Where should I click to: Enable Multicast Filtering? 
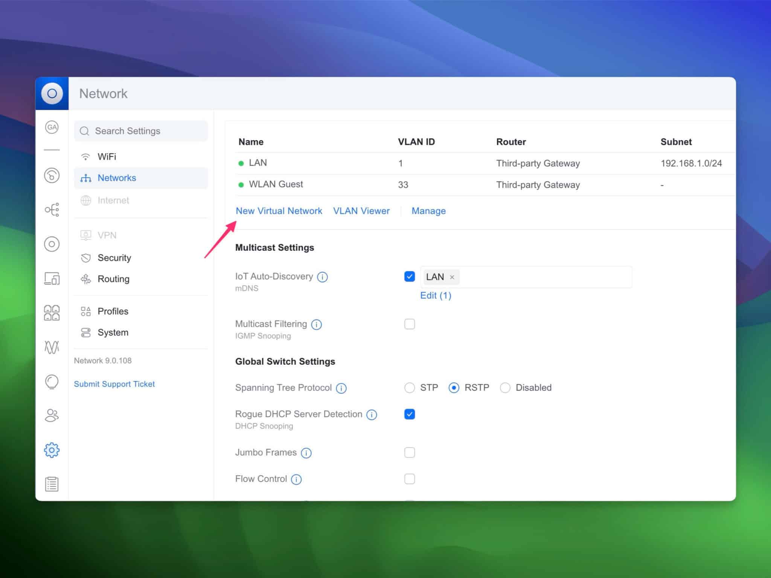(409, 324)
